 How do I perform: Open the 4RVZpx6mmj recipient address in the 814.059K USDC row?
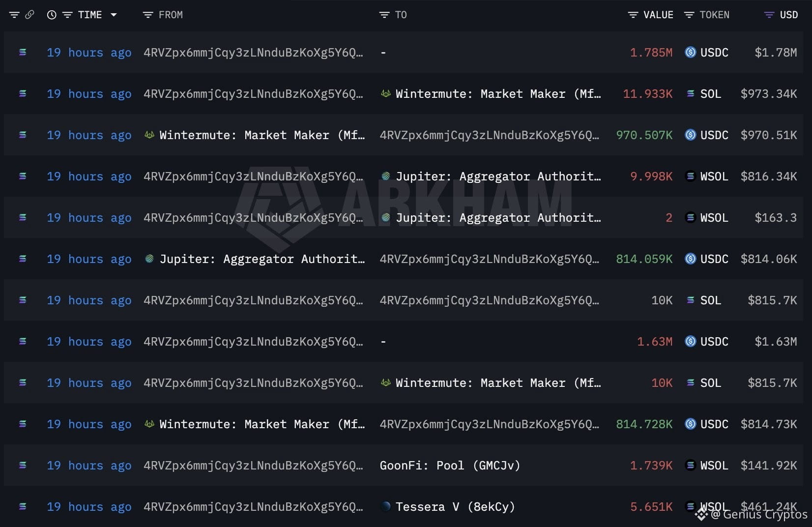click(x=490, y=259)
